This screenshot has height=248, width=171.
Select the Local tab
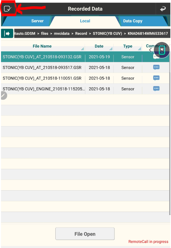[x=85, y=21]
